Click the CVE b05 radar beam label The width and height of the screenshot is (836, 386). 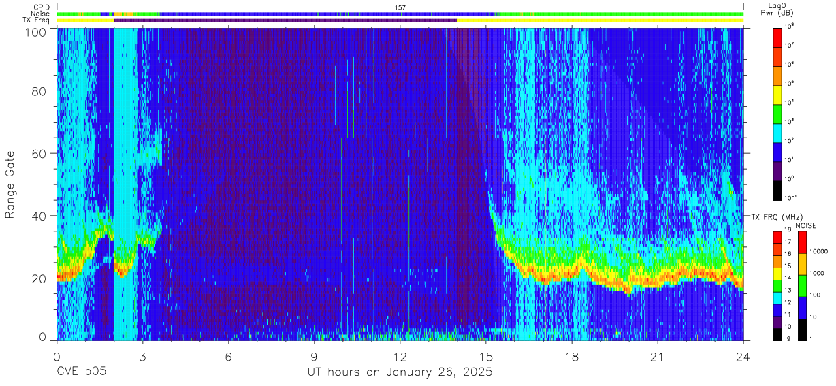click(81, 372)
